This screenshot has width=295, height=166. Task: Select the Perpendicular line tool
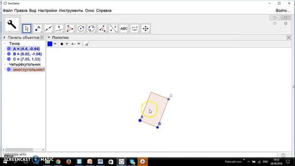click(59, 29)
